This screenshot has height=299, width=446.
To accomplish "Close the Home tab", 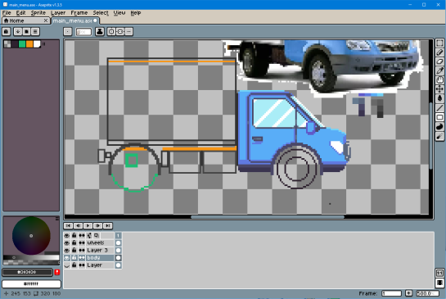I will coord(46,20).
